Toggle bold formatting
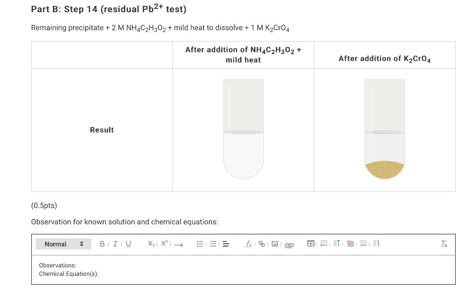Image resolution: width=463 pixels, height=292 pixels. [x=101, y=244]
